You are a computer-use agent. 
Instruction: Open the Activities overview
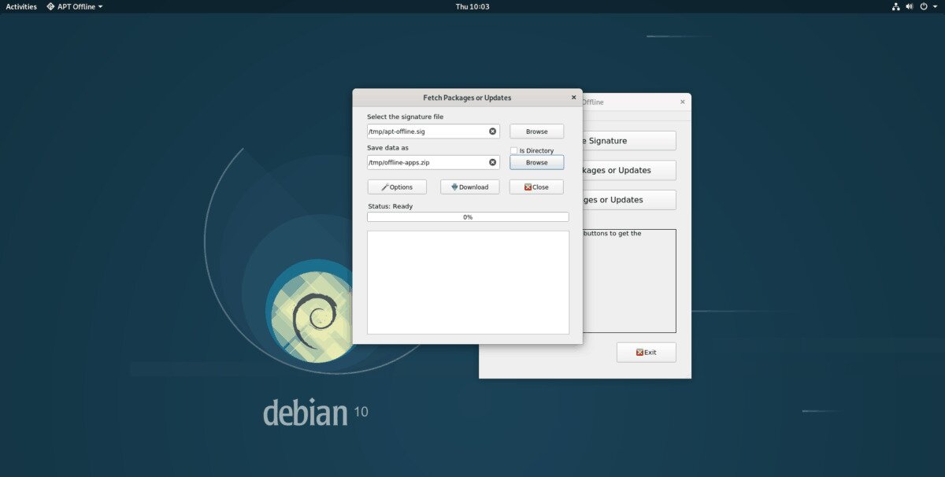[21, 6]
